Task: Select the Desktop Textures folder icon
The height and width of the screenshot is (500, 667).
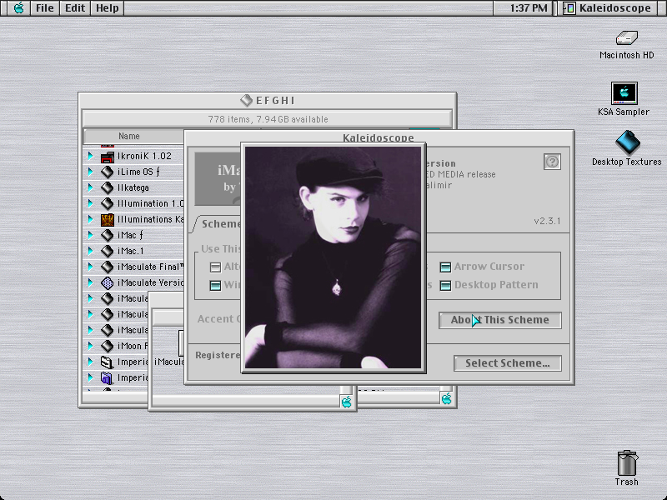Action: click(x=628, y=142)
